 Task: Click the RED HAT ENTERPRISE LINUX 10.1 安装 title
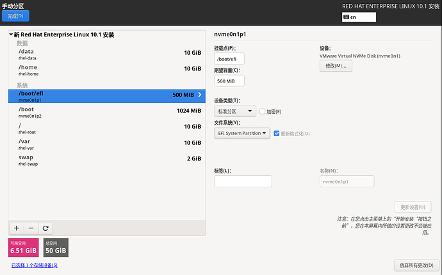(x=391, y=6)
